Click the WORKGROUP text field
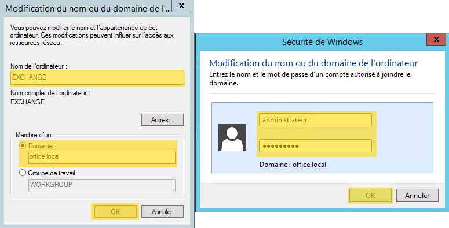 click(x=102, y=185)
